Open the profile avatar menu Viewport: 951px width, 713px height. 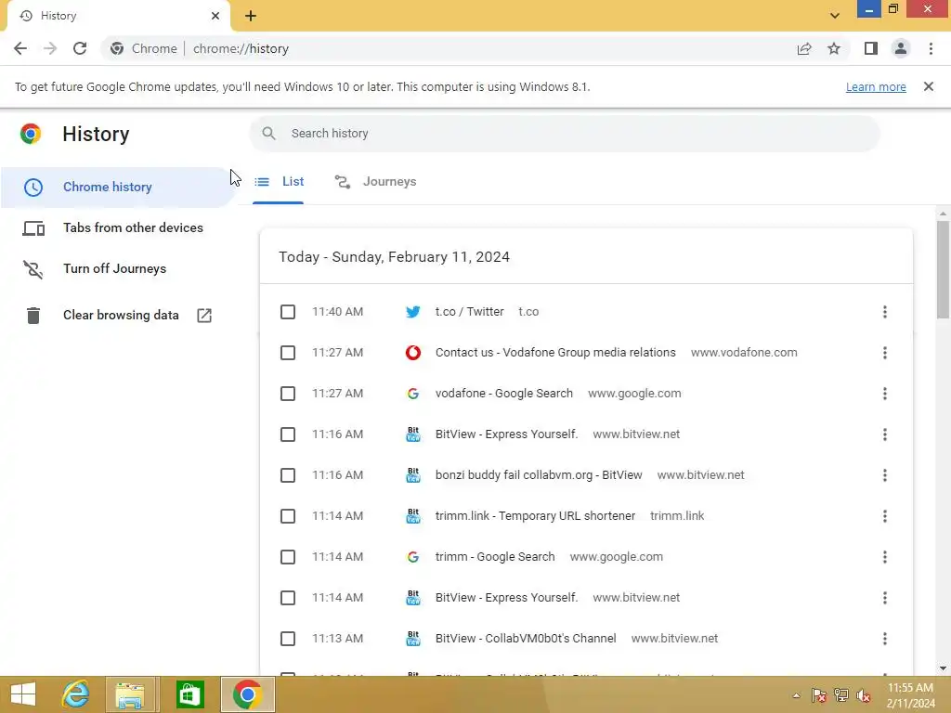click(x=901, y=48)
